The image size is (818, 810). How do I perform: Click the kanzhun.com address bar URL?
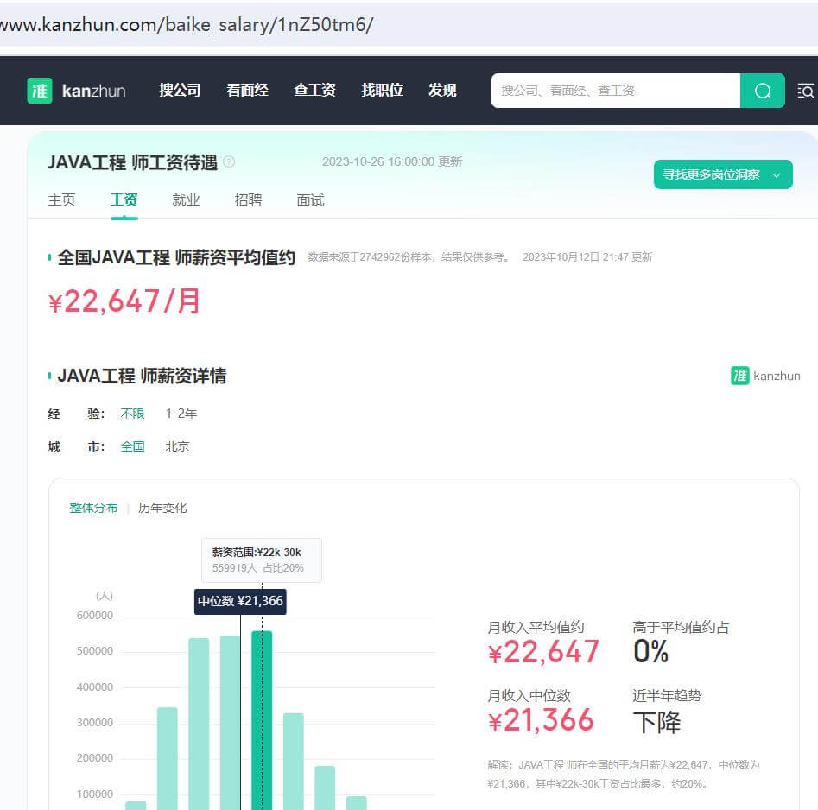point(187,24)
